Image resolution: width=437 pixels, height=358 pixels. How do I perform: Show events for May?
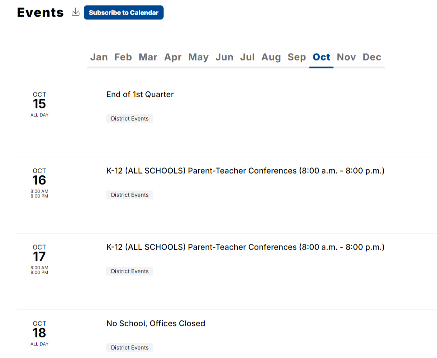pyautogui.click(x=198, y=57)
